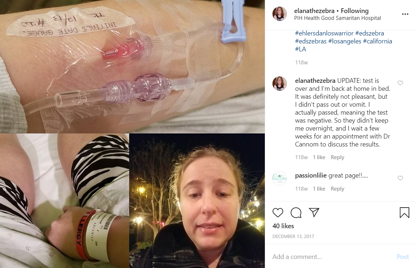This screenshot has width=415, height=268.
Task: Reply to elanathezebra's UPDATE comment
Action: [337, 157]
